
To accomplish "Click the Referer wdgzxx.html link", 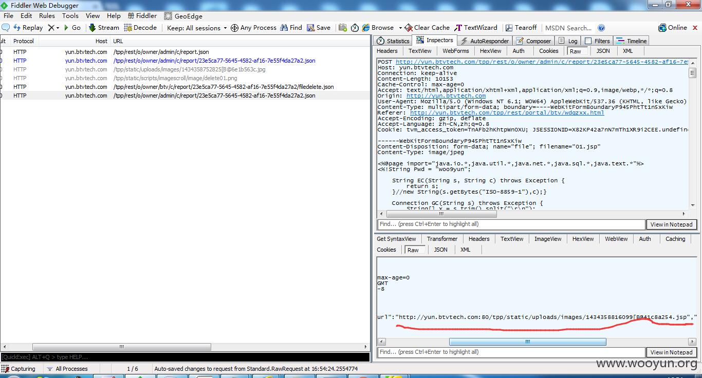I will pos(507,112).
